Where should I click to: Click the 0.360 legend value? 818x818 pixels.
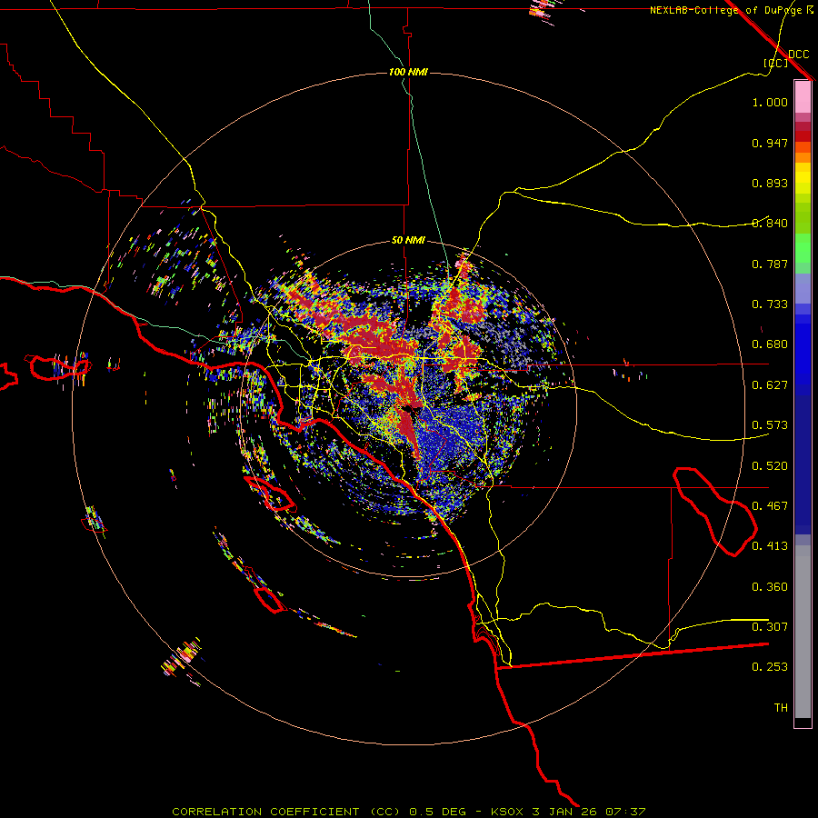pos(770,587)
